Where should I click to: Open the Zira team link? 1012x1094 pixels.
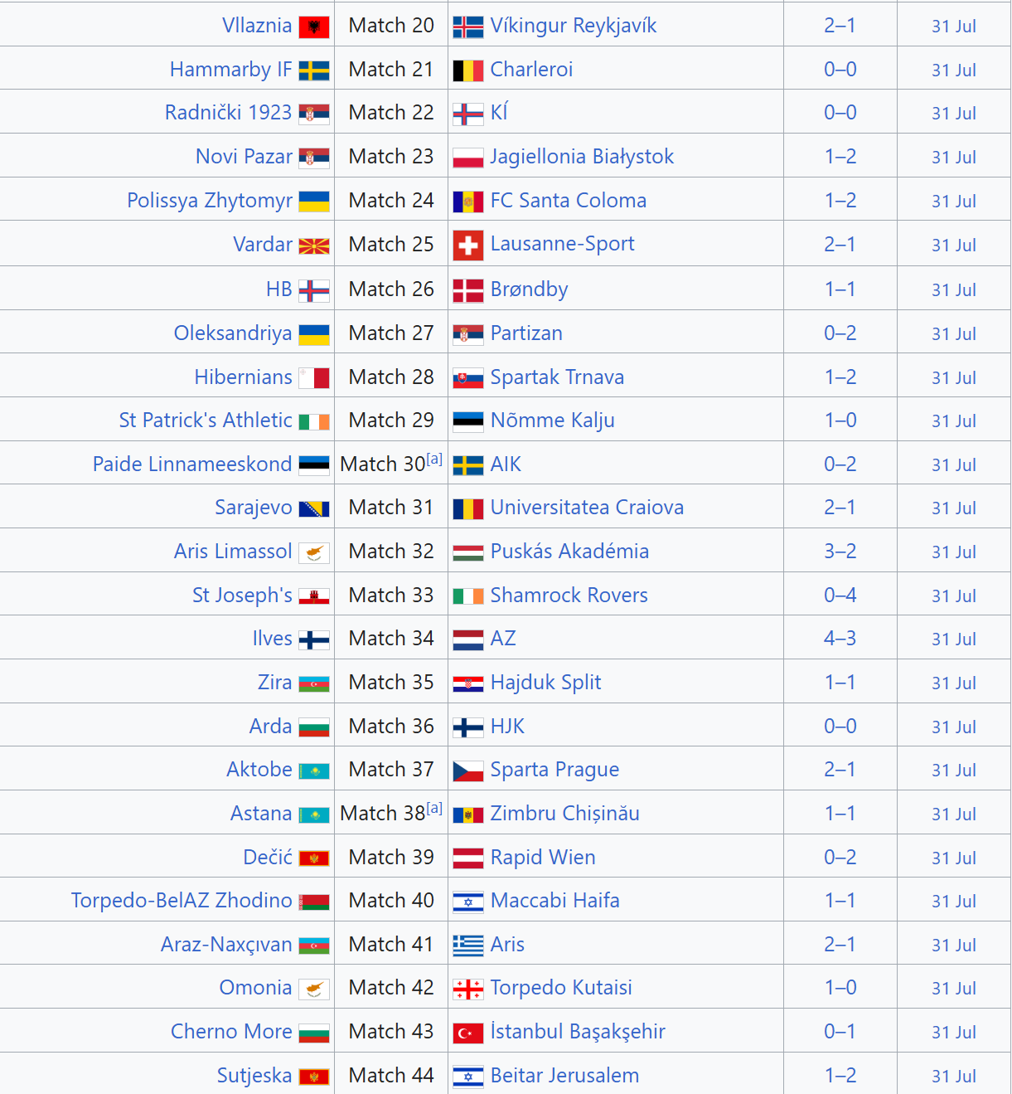(275, 682)
